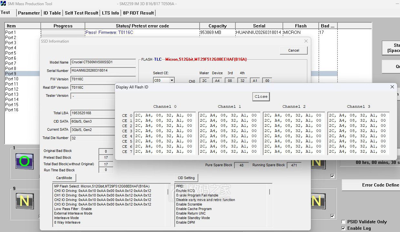Click the Serial Number field
The image size is (400, 232).
click(x=103, y=70)
